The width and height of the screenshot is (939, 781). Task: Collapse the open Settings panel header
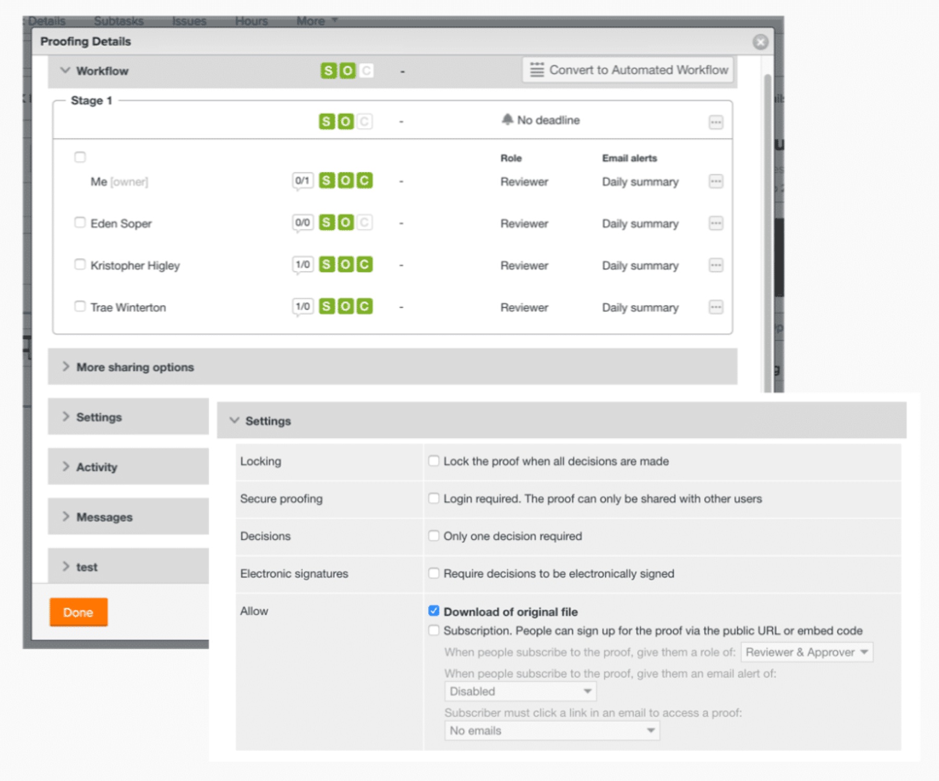[x=561, y=420]
